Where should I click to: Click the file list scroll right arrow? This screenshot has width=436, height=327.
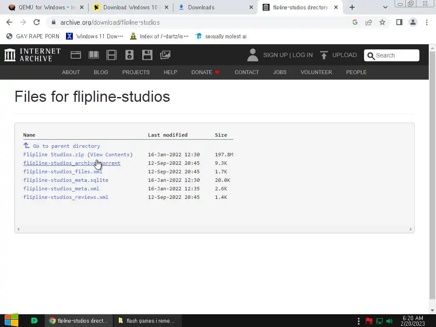point(410,229)
